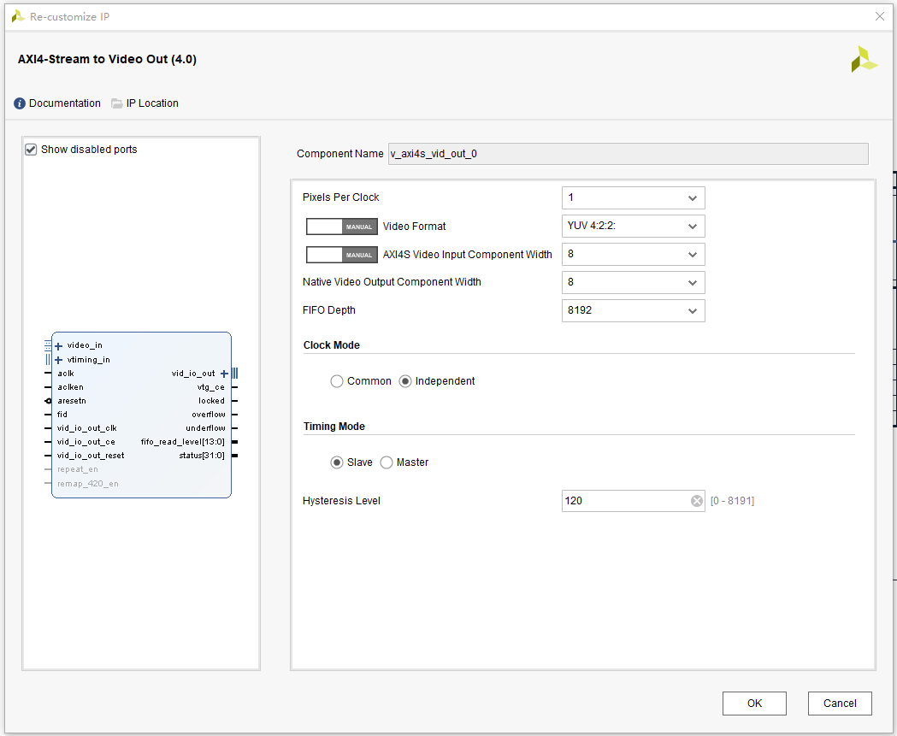The width and height of the screenshot is (897, 736).
Task: Toggle MANUAL for AXI4S Video Input Component Width
Action: coord(341,254)
